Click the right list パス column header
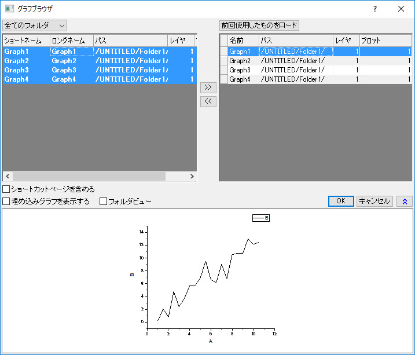Viewport: 415px width, 355px height. [296, 41]
